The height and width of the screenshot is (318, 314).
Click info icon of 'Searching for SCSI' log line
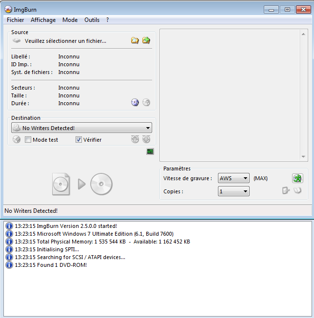point(9,257)
